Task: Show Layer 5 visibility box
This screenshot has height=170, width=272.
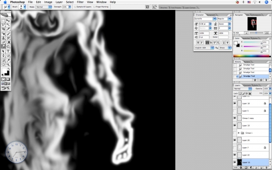Action: coord(235,111)
